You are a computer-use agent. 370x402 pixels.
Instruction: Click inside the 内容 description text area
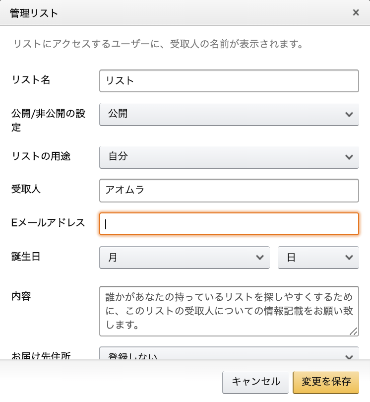(229, 311)
